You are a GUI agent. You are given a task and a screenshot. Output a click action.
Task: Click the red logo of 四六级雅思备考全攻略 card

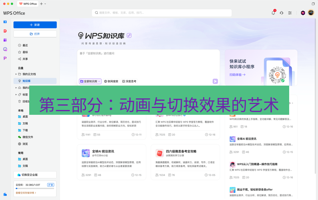click(x=159, y=153)
